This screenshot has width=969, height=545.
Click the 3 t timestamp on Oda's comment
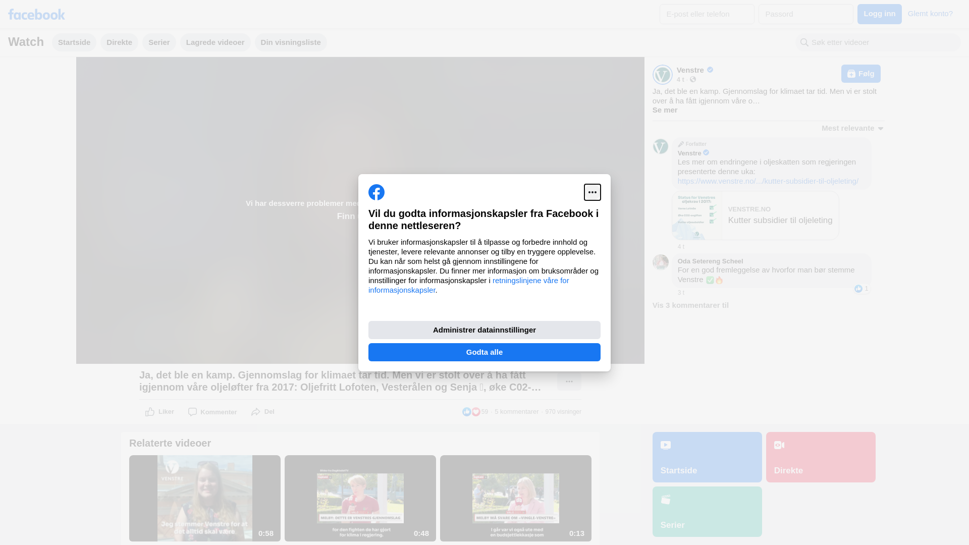pos(681,293)
